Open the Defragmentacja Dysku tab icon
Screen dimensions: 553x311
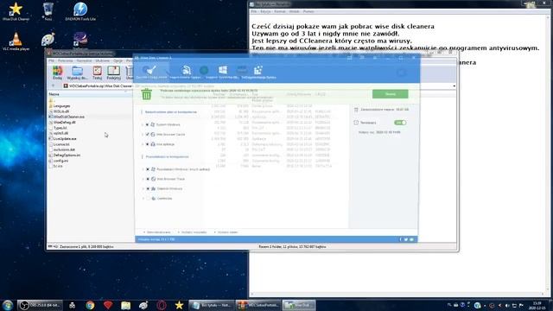[x=258, y=70]
